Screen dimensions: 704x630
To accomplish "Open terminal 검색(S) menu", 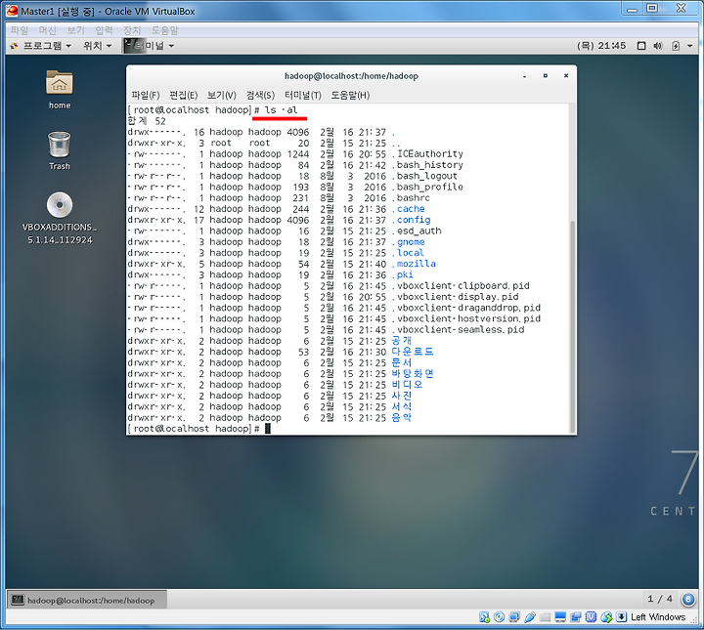I will 260,95.
